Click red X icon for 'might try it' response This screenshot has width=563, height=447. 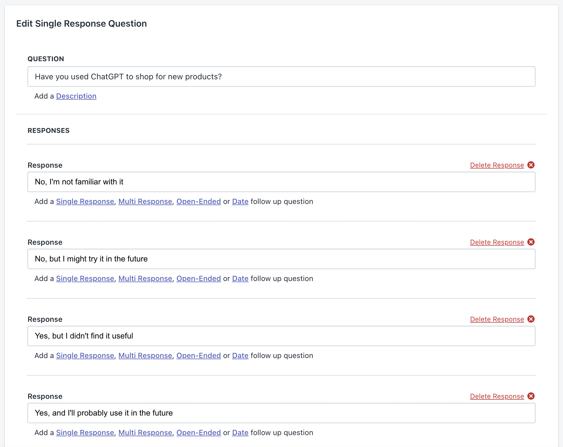[531, 242]
